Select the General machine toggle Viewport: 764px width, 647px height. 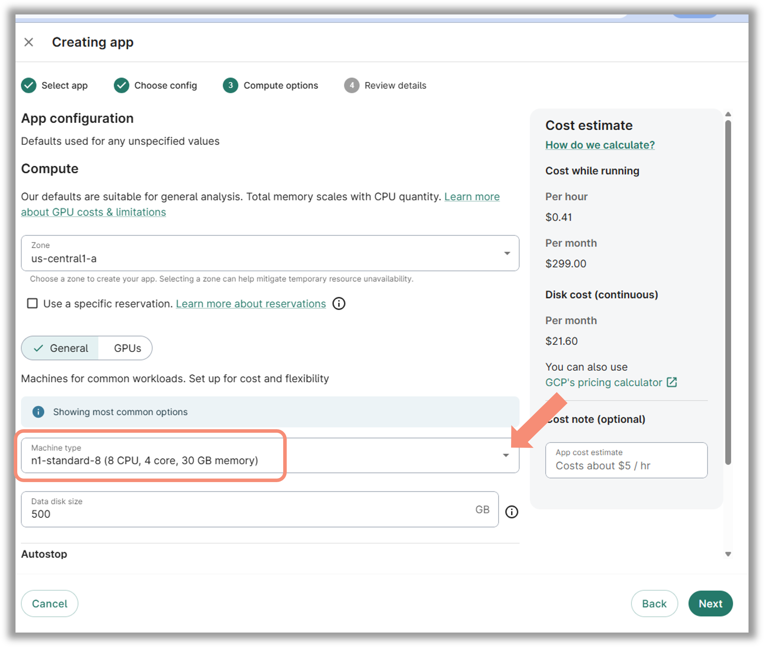[x=60, y=348]
